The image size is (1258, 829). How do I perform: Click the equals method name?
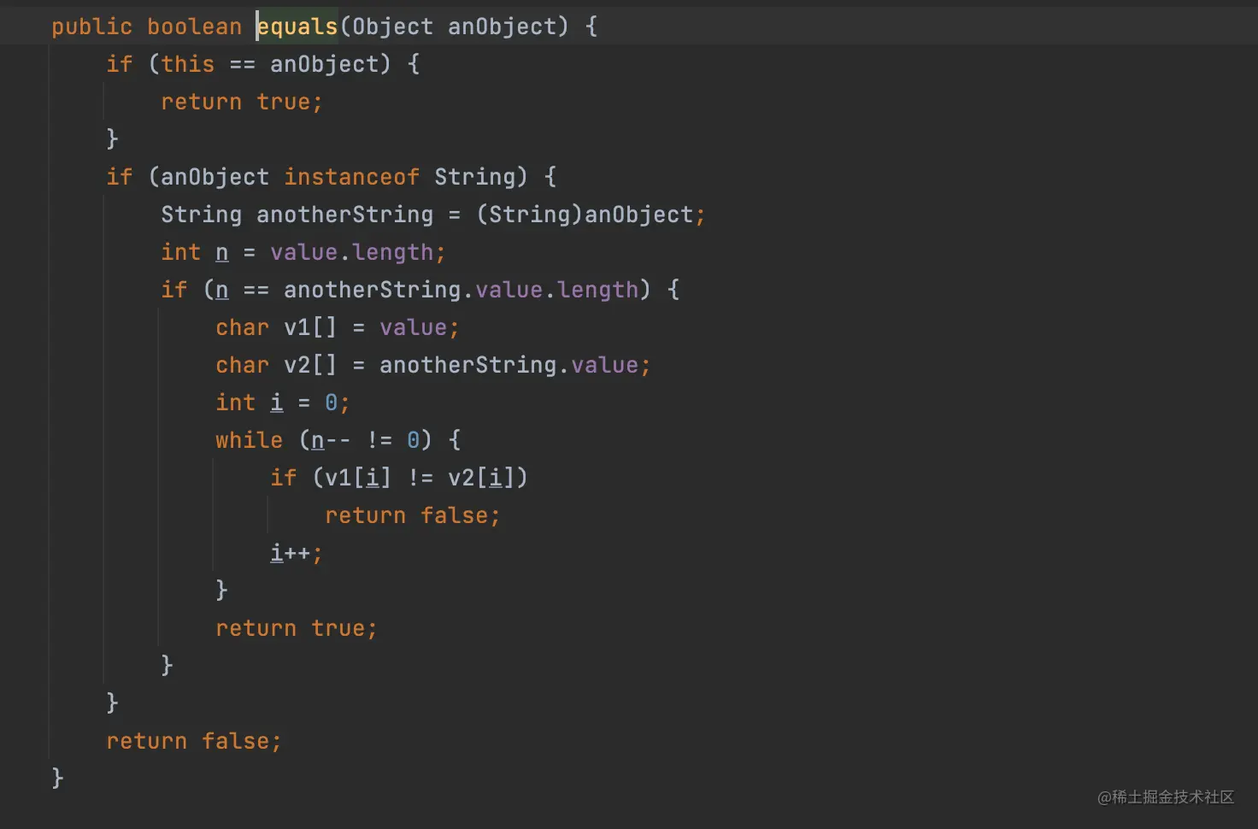point(297,26)
